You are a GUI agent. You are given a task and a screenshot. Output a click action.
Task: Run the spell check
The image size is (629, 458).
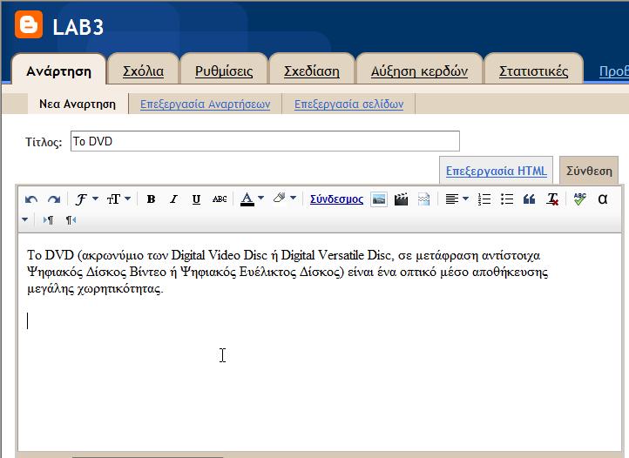click(x=579, y=199)
